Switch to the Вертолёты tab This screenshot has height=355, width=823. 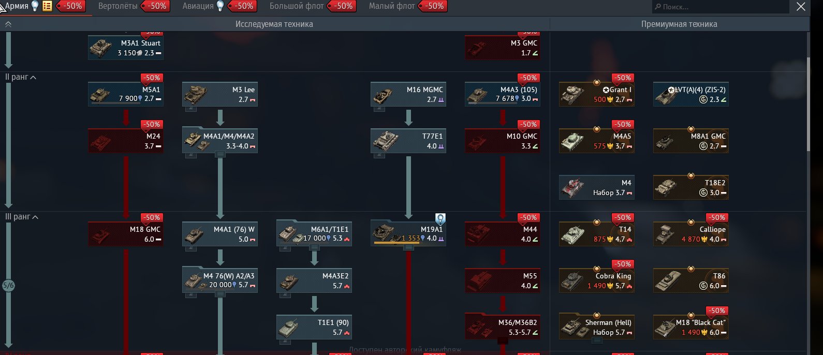(118, 6)
